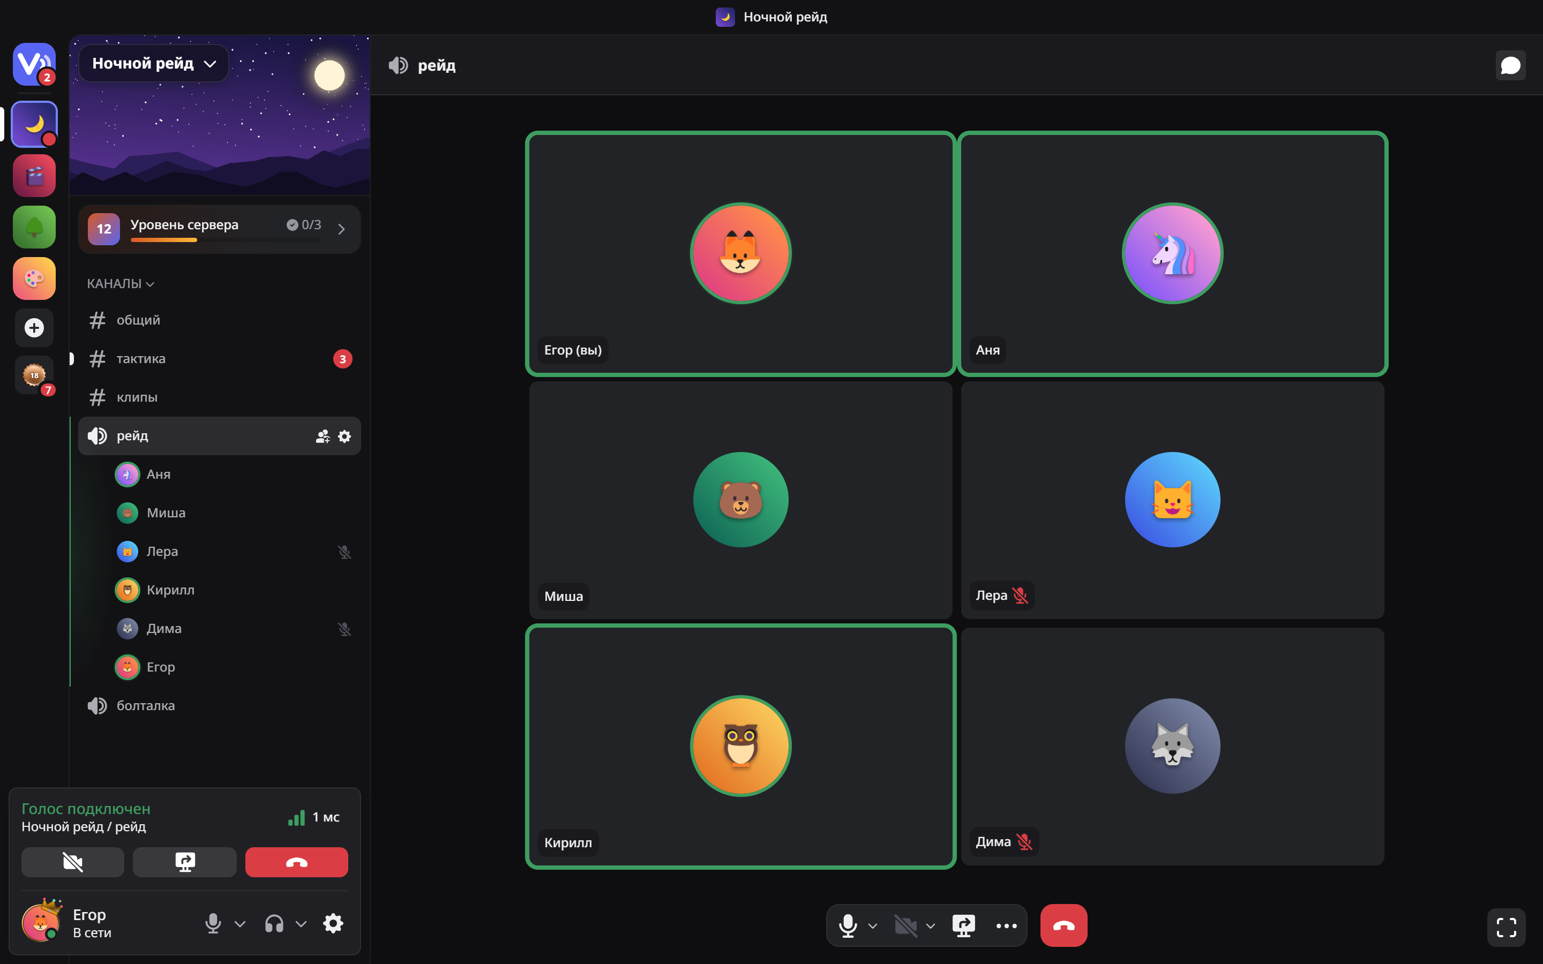Select Кирилл's video tile

(740, 747)
